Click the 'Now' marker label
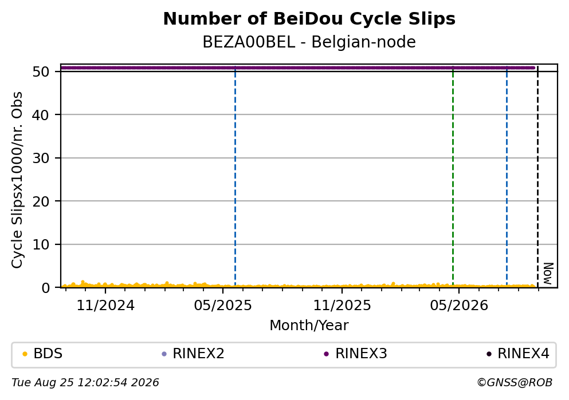This screenshot has height=400, width=569. point(548,274)
